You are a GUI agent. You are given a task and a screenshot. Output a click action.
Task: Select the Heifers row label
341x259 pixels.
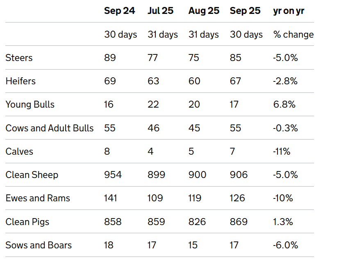pyautogui.click(x=20, y=81)
